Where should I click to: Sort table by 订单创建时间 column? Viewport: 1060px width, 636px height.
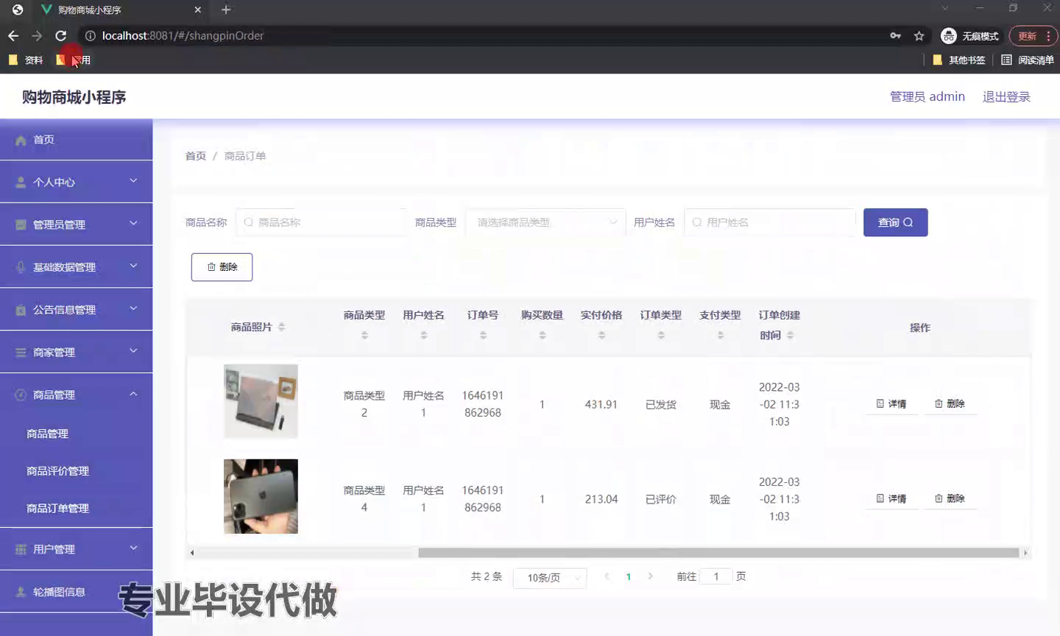(790, 335)
